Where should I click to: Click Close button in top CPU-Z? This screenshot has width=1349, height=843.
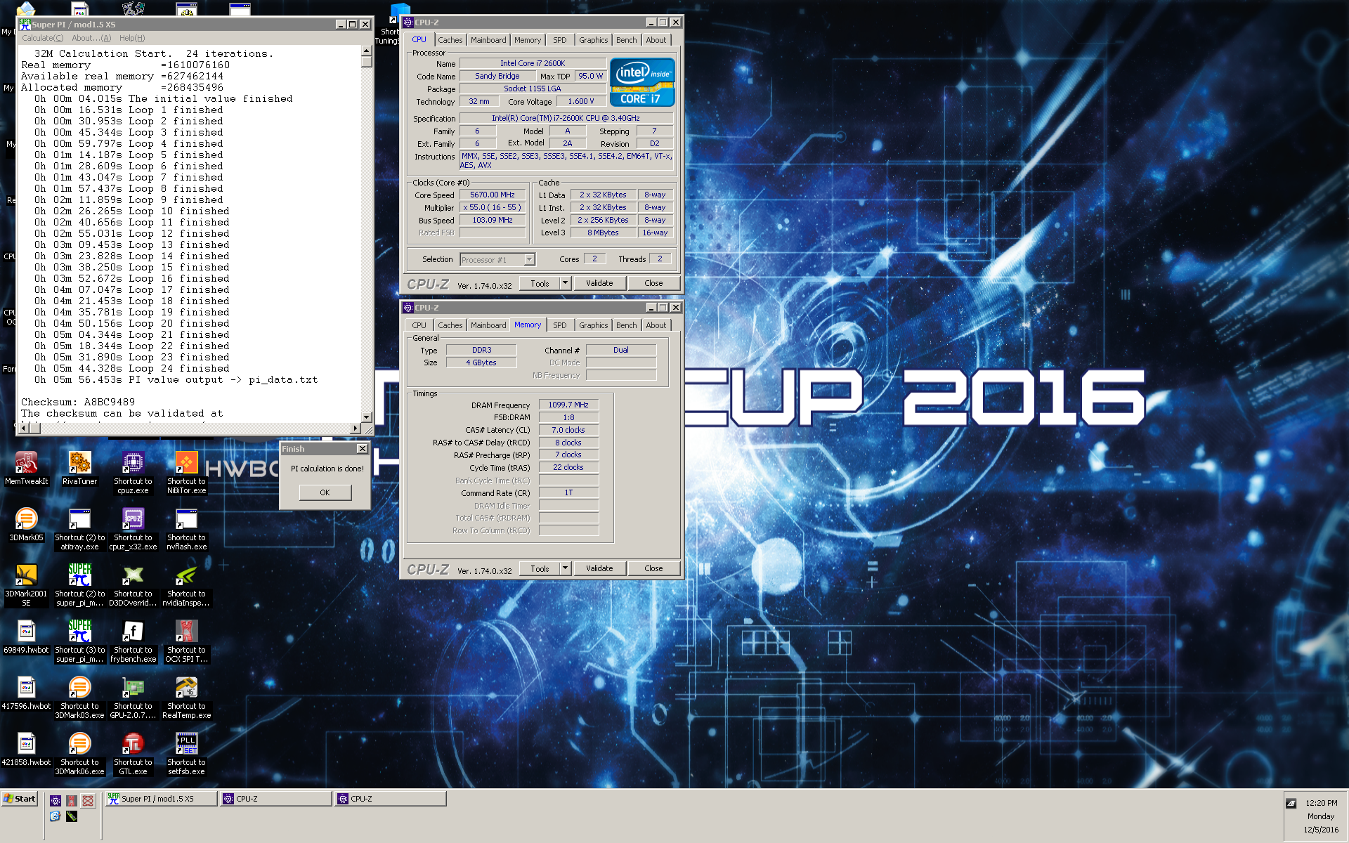pyautogui.click(x=653, y=283)
